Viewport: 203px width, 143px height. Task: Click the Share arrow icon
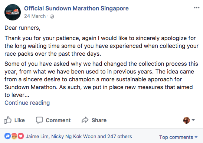click(85, 120)
